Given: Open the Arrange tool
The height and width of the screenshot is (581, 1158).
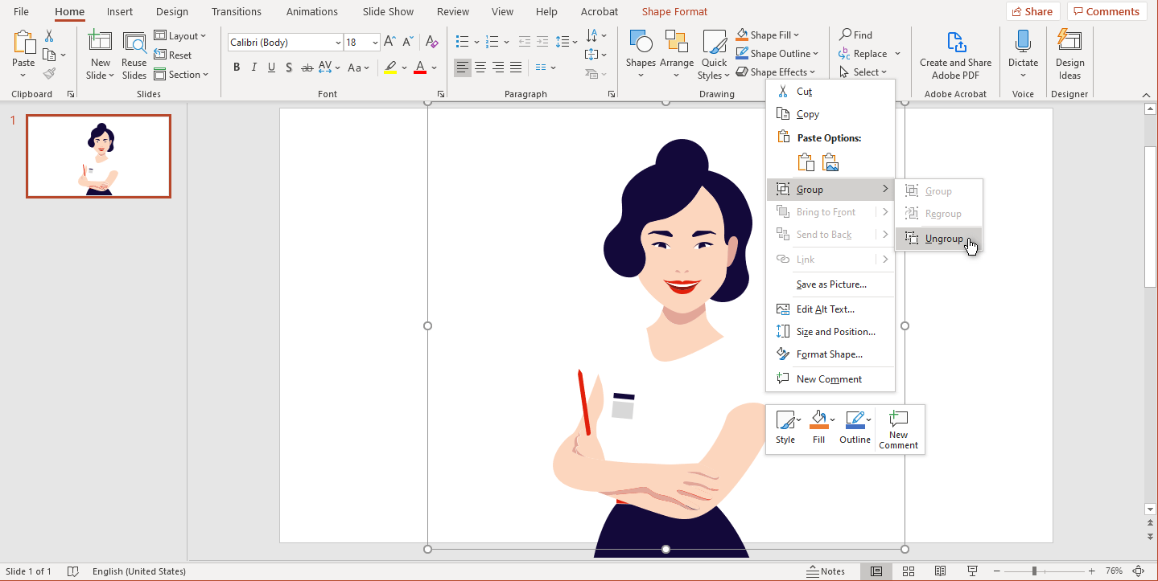Looking at the screenshot, I should click(677, 55).
